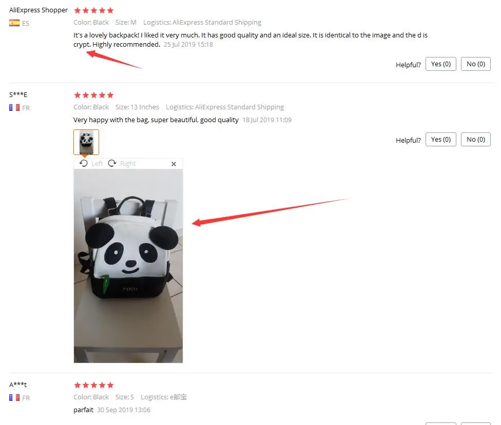Vote No (0) on S***E's review
The image size is (501, 425).
(x=475, y=139)
